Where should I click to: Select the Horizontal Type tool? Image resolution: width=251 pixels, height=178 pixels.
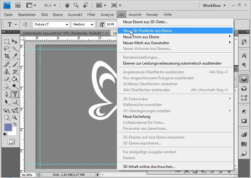pos(15,94)
